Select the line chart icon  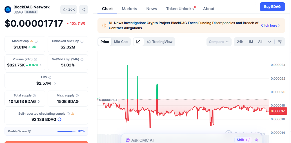(138, 42)
